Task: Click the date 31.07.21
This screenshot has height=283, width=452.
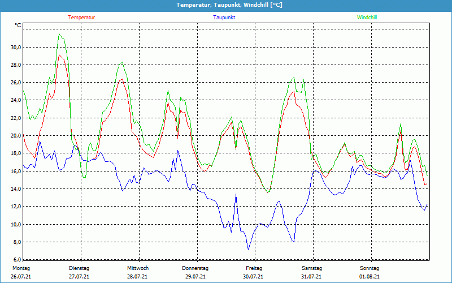Action: 311,277
